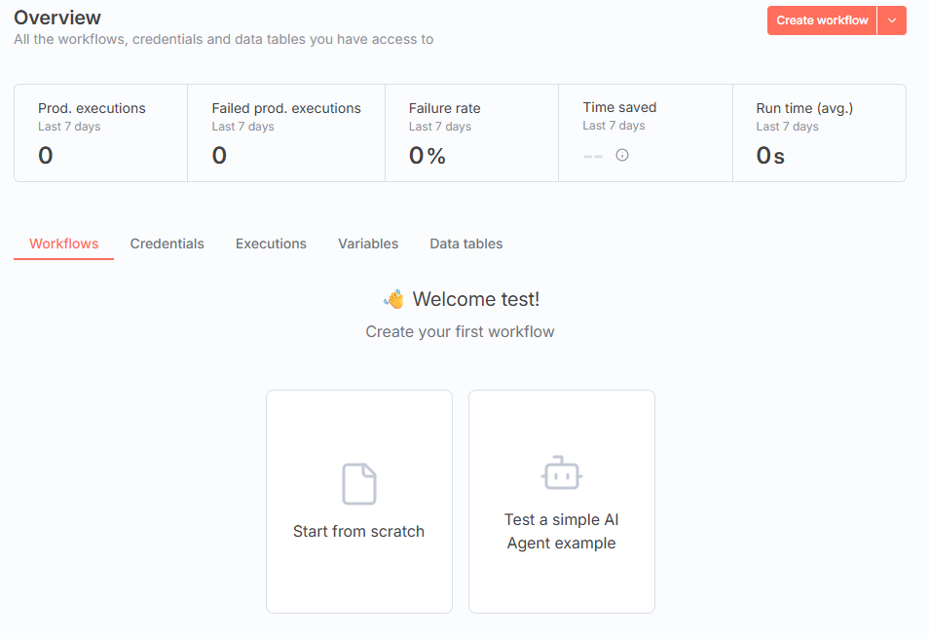Click the Create workflow button
The height and width of the screenshot is (639, 929).
pyautogui.click(x=822, y=20)
